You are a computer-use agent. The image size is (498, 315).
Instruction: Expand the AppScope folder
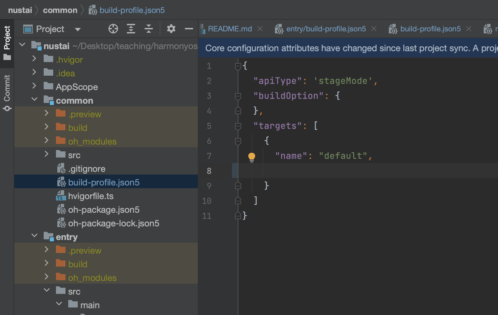coord(34,86)
